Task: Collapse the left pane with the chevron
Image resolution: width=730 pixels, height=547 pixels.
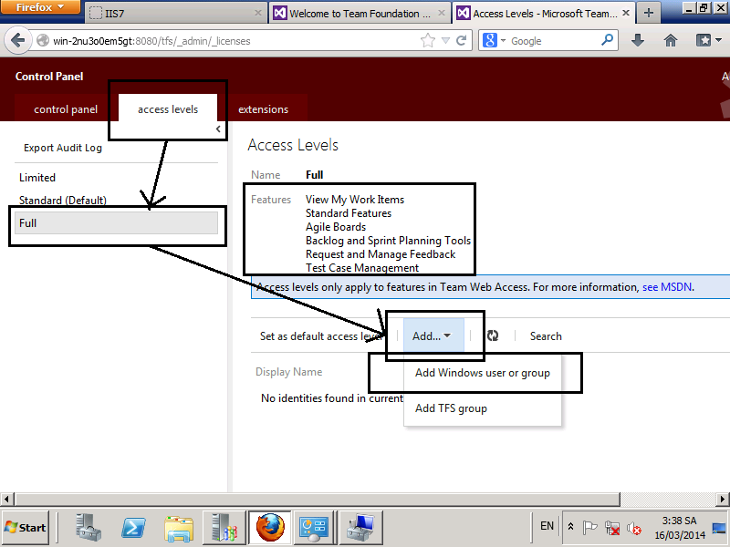Action: 218,129
